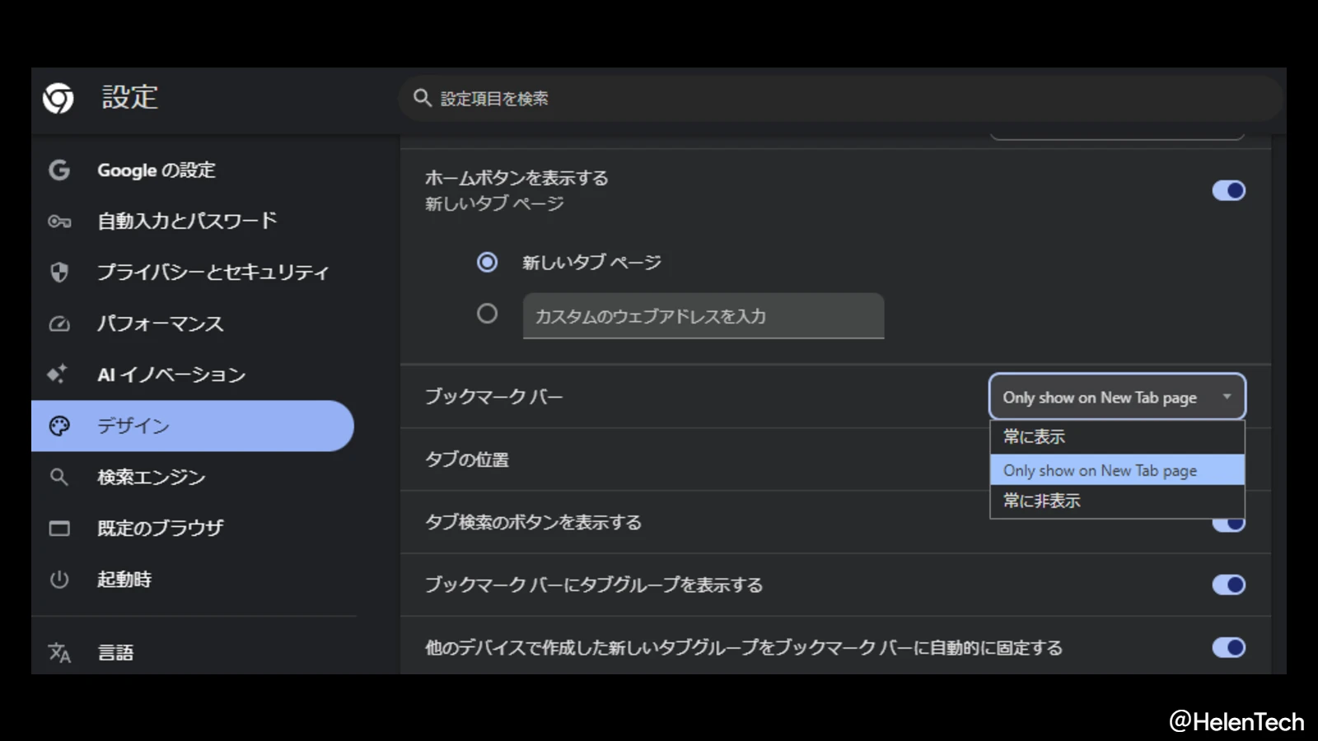Click the key icon for autofill and passwords
1318x741 pixels.
[x=59, y=221]
